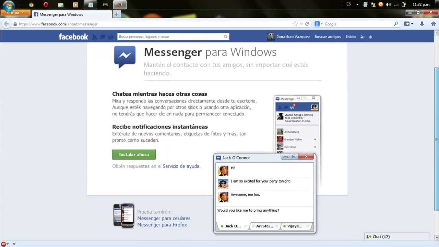Open a new browser tab
This screenshot has width=439, height=247.
[117, 14]
